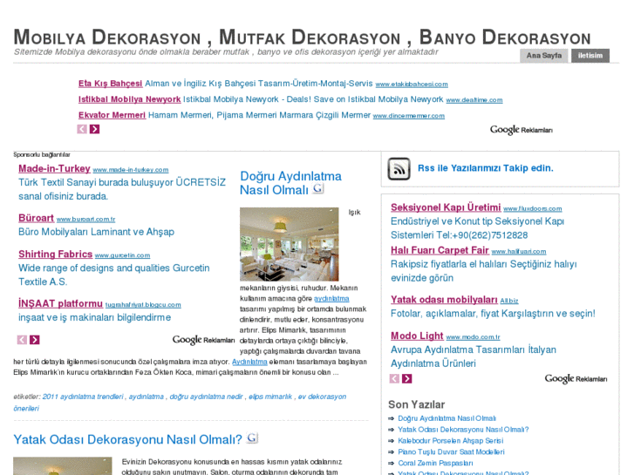Open the İletisim tab
Screen dimensions: 634x475
click(590, 56)
